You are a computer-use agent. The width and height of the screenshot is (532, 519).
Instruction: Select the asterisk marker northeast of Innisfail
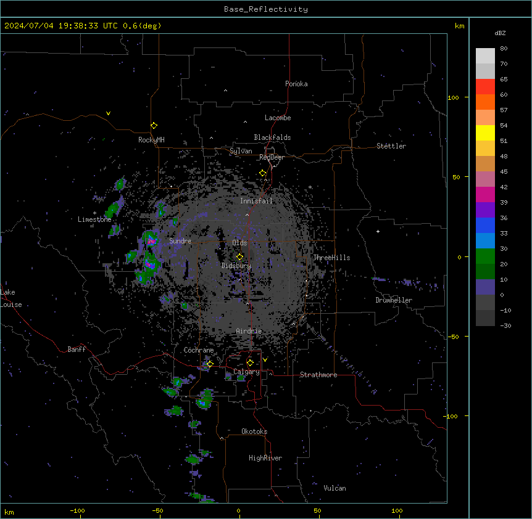click(x=310, y=187)
